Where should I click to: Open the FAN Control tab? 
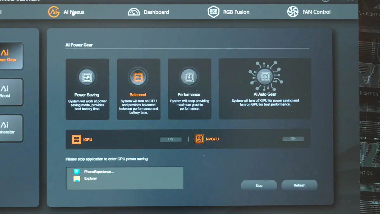pos(309,12)
